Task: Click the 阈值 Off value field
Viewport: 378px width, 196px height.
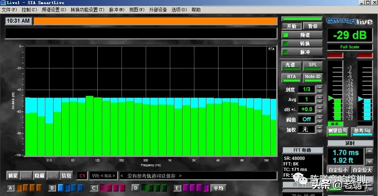Action: click(x=307, y=119)
